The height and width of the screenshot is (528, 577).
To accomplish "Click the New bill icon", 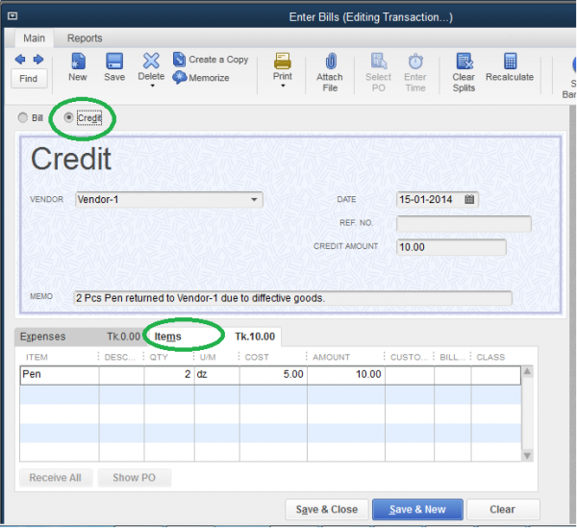I will [x=78, y=62].
